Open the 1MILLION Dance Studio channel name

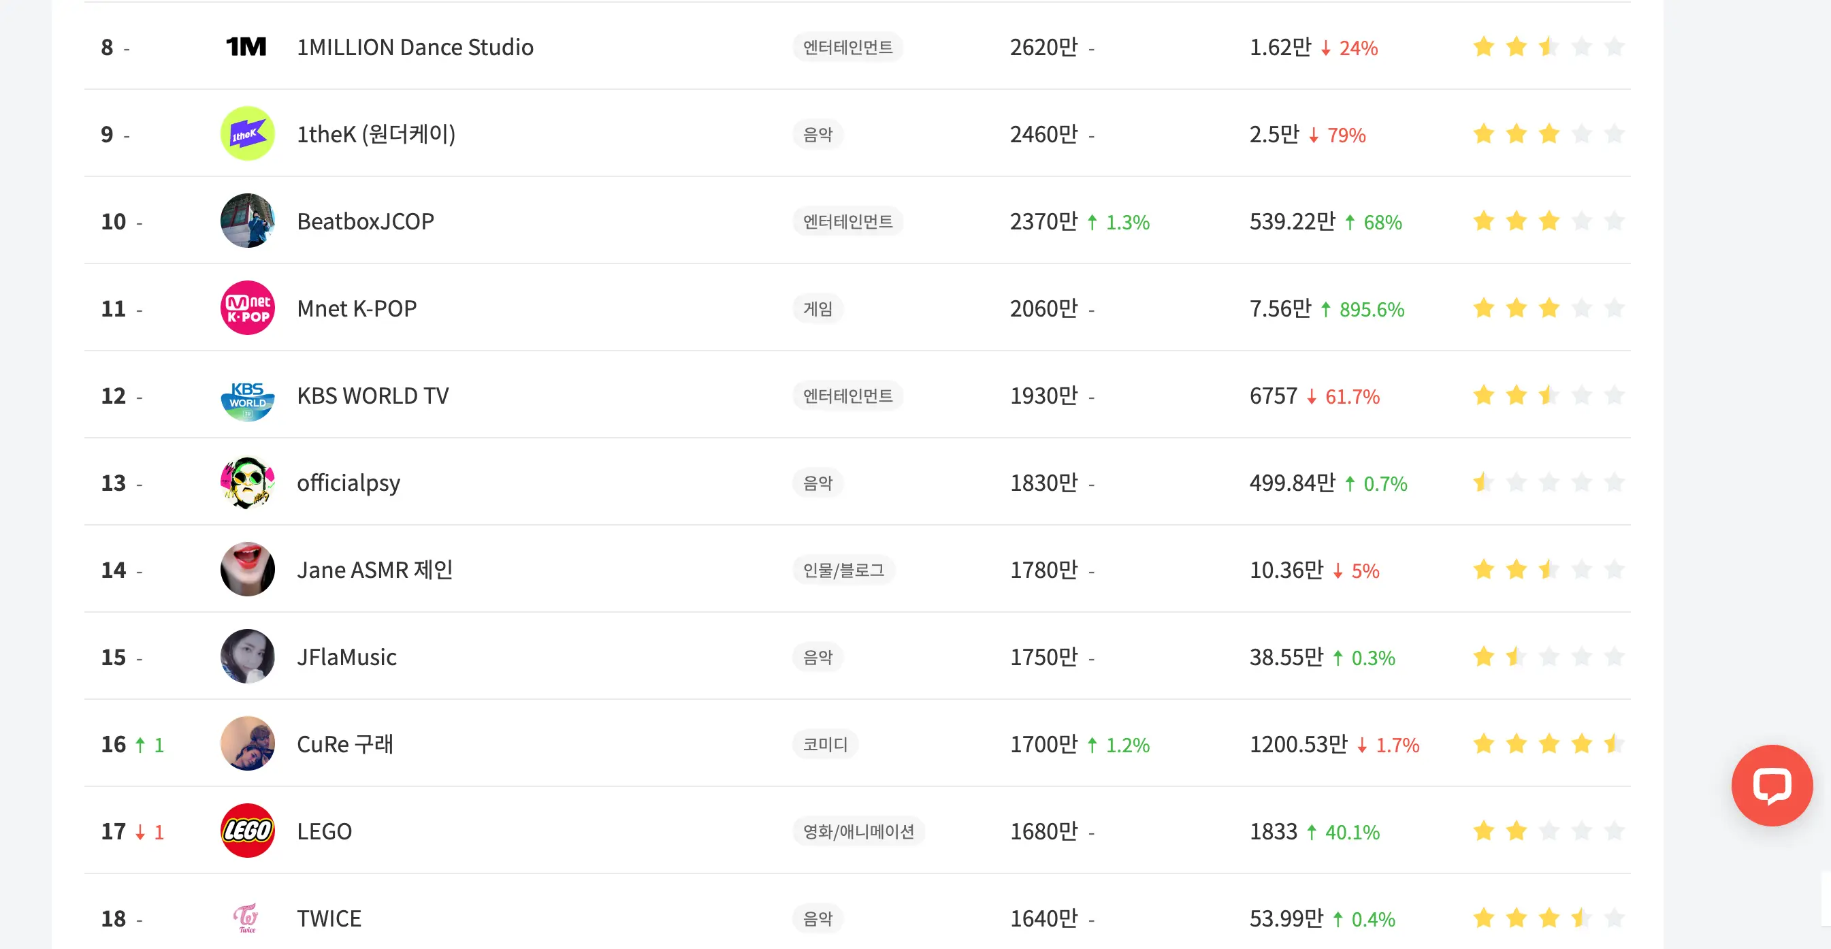tap(415, 47)
